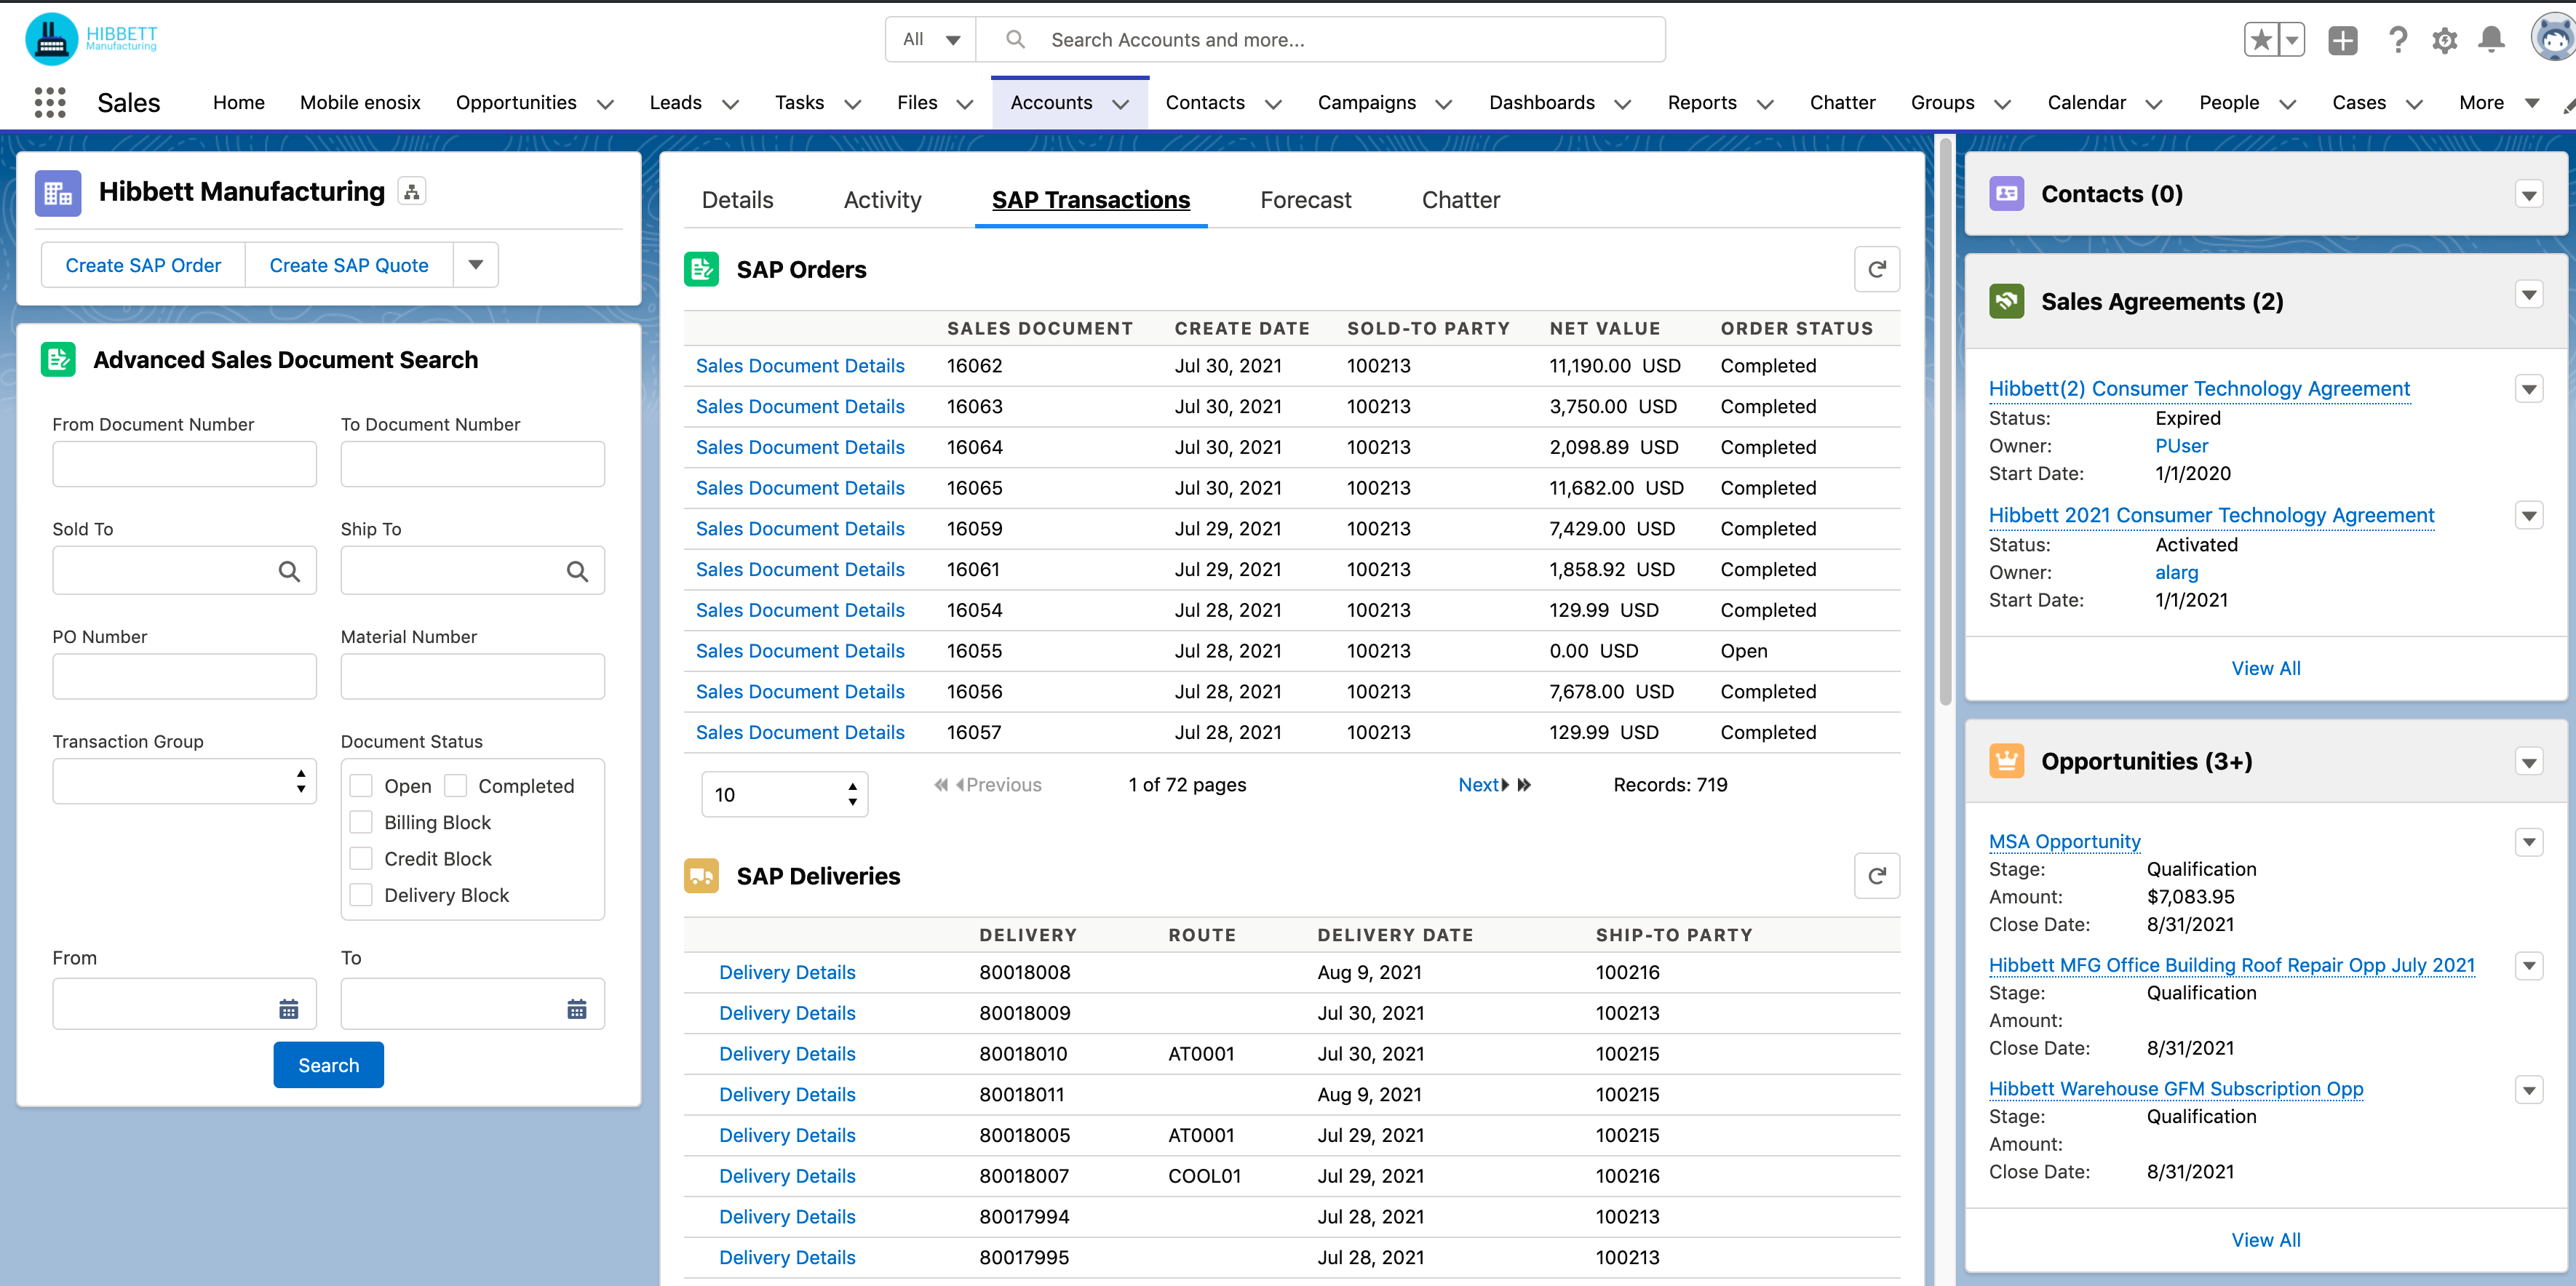Open the Contacts related list dropdown
Image resolution: width=2576 pixels, height=1286 pixels.
coord(2529,195)
